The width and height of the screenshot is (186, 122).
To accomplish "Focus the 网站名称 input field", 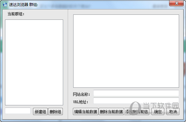I will pos(136,93).
